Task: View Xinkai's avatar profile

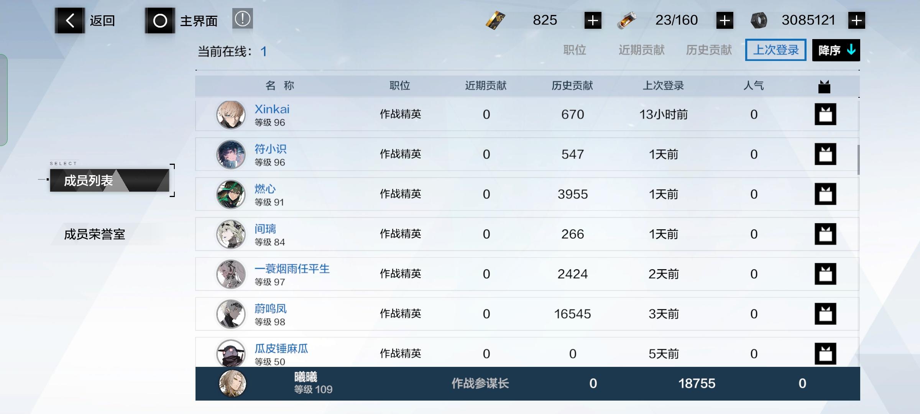Action: click(x=231, y=115)
